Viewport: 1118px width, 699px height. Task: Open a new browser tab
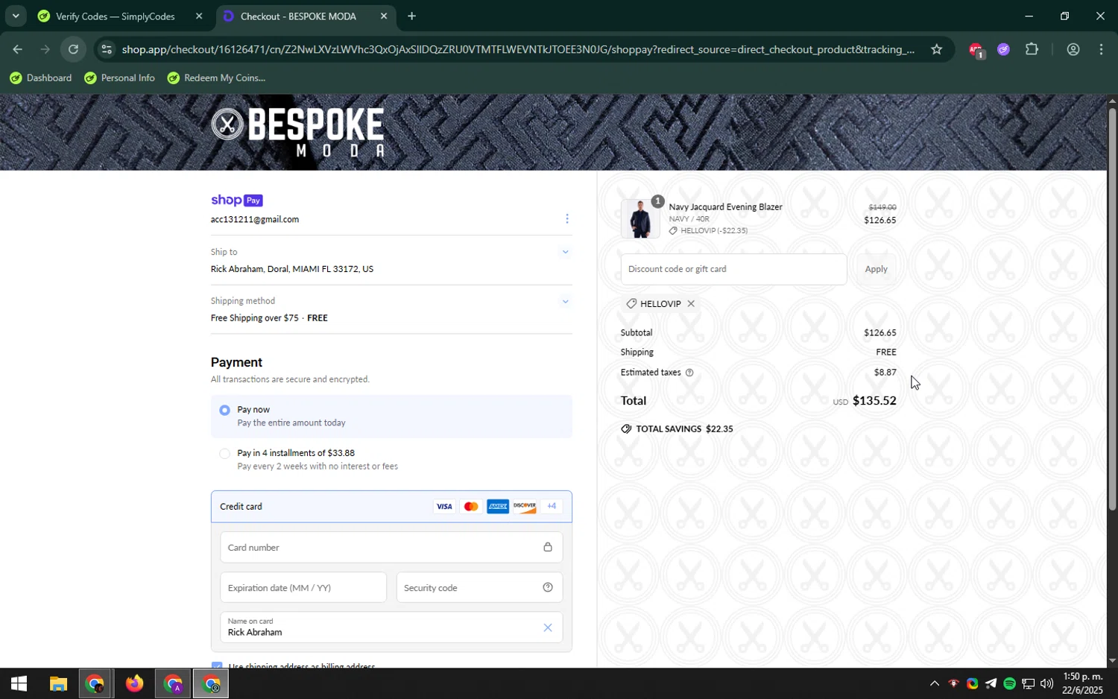(x=411, y=16)
